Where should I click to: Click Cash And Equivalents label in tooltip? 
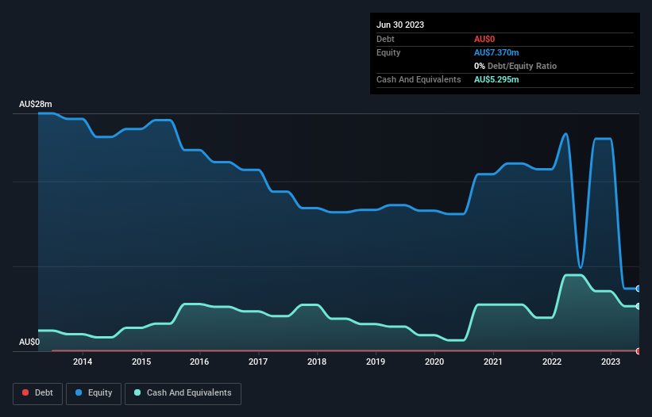[x=419, y=79]
